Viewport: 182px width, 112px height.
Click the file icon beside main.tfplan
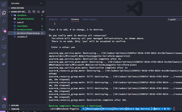click(15, 26)
